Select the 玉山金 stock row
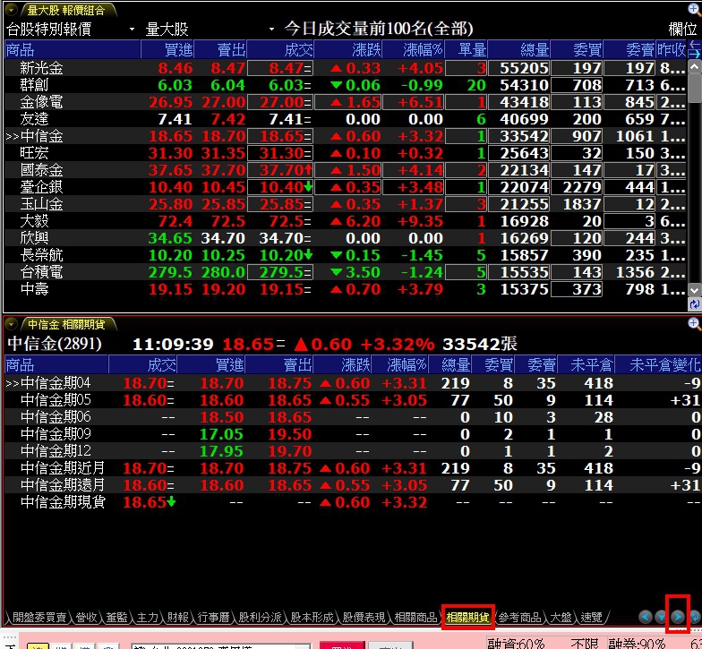702x649 pixels. (346, 204)
